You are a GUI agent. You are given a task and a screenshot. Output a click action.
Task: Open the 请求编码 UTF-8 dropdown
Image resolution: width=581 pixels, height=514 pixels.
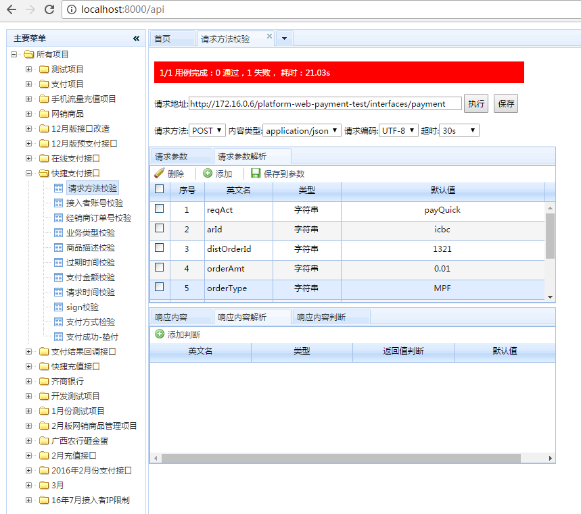point(398,130)
